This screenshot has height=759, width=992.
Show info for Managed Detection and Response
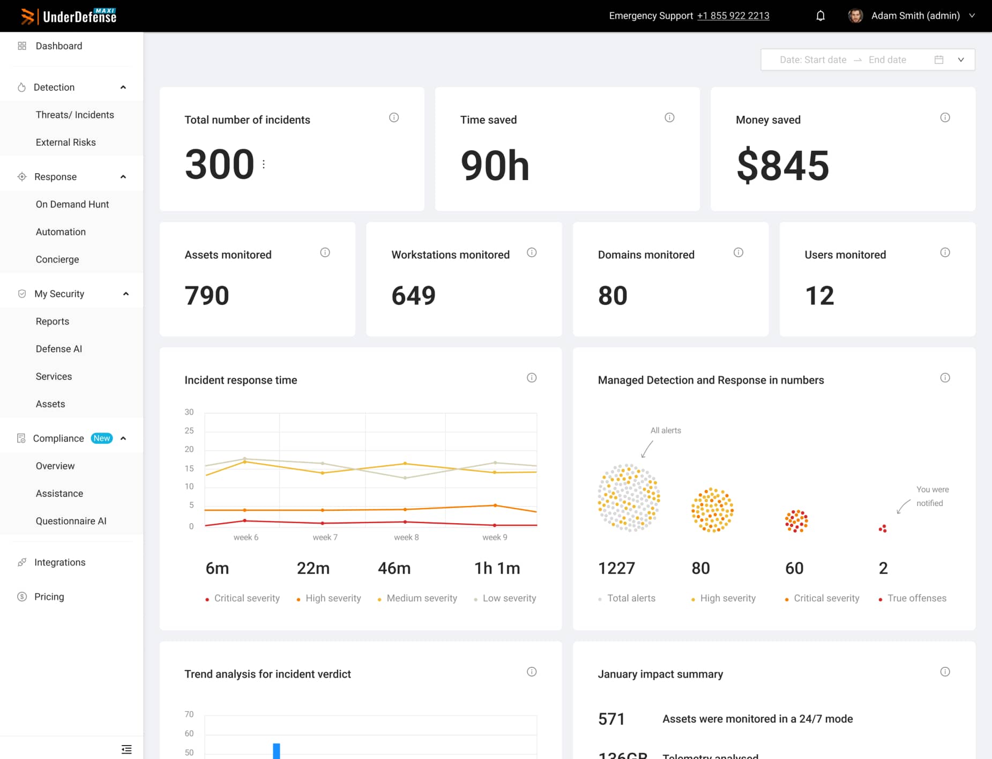click(945, 378)
